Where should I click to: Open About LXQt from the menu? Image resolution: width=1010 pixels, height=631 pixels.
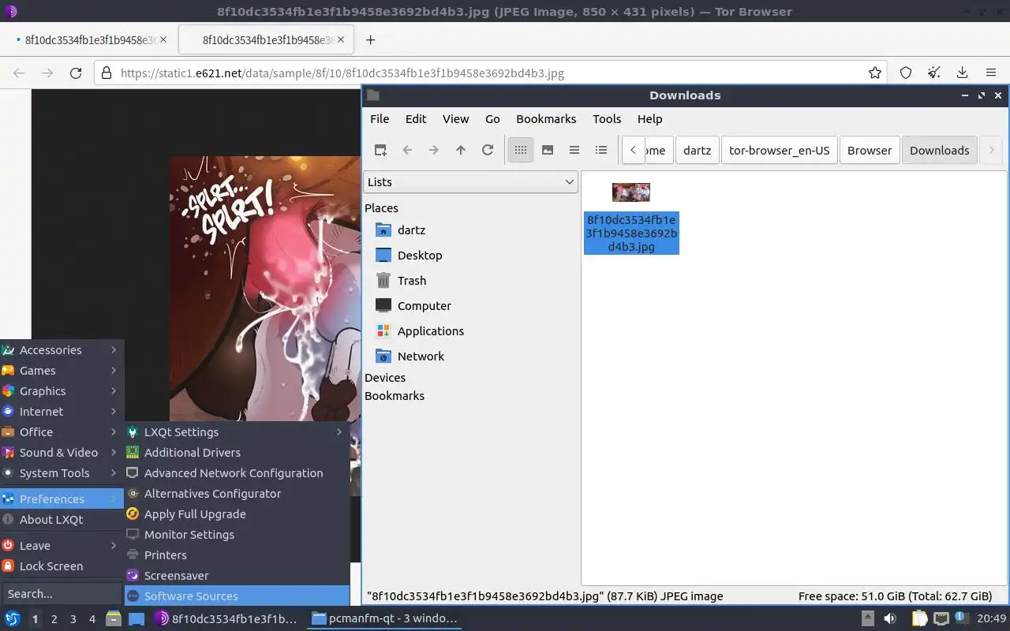point(62,520)
